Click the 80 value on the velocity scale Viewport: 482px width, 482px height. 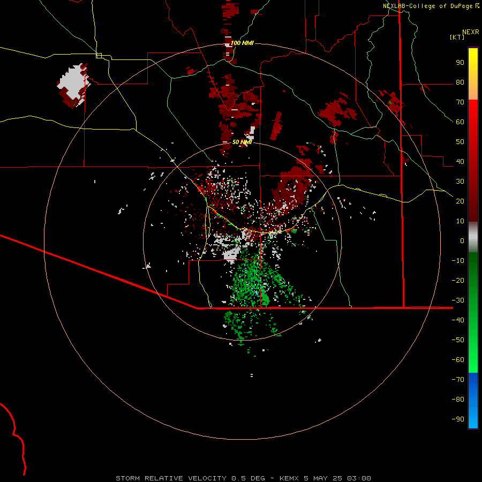pos(460,82)
